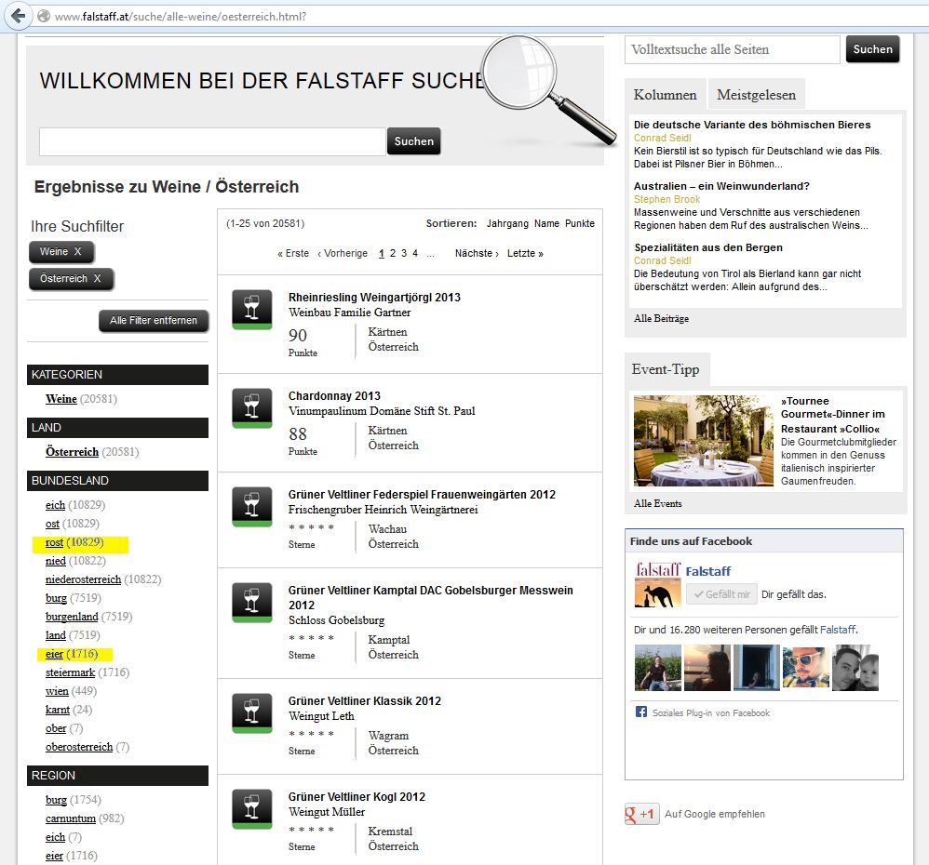Click wine icon next to Grüner Veltliner Kogl 2012

tap(252, 809)
